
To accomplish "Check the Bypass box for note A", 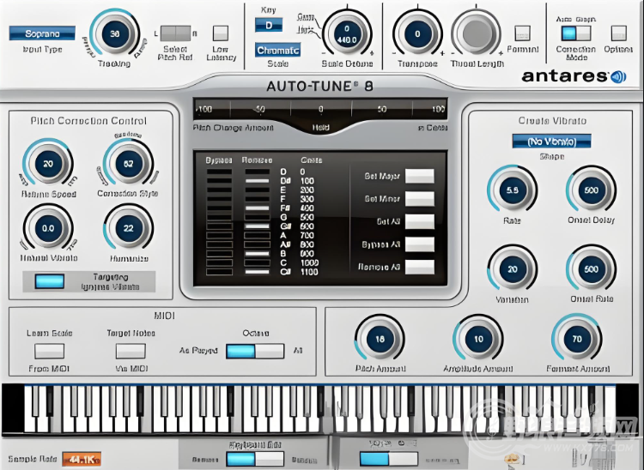I will [219, 235].
